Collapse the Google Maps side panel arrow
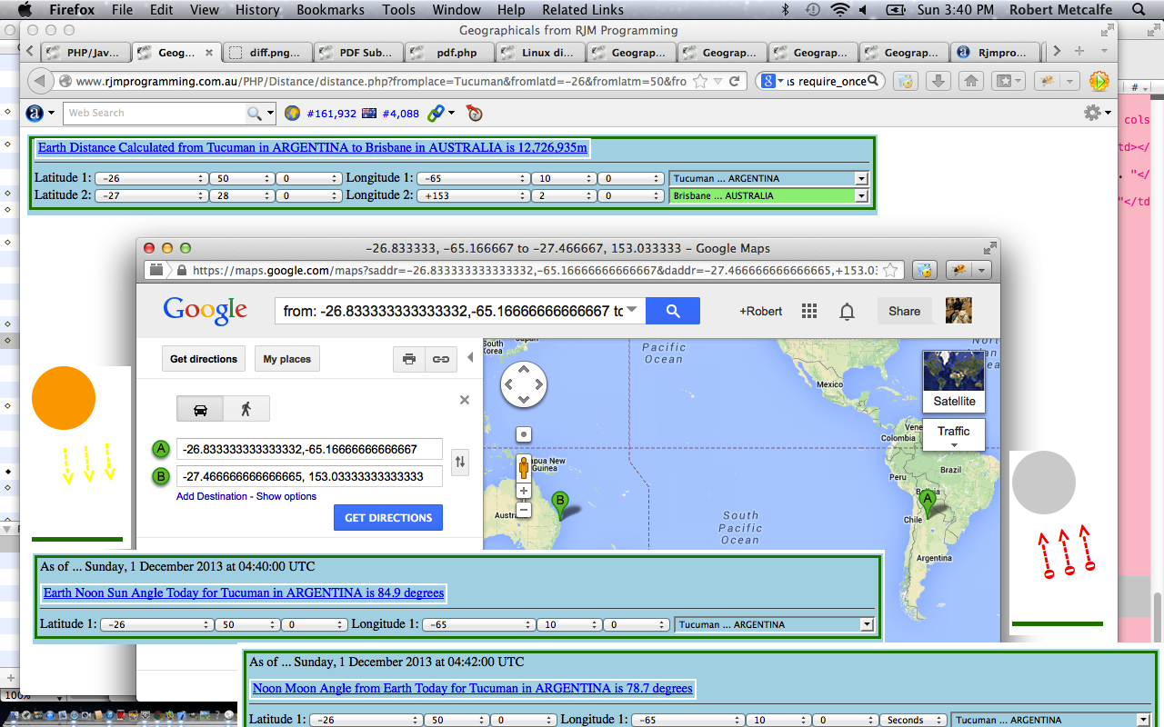 pyautogui.click(x=470, y=358)
